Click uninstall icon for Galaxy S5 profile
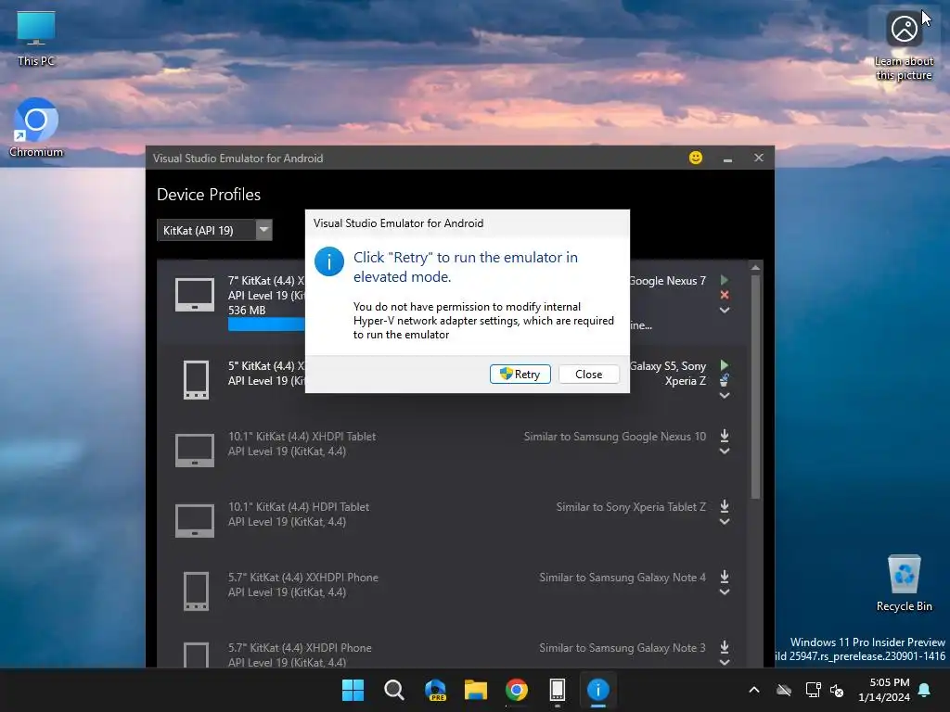This screenshot has height=712, width=950. [724, 380]
